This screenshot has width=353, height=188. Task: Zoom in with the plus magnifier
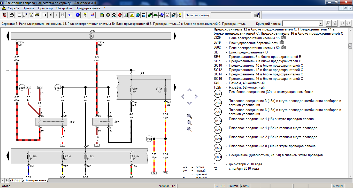[x=189, y=123]
